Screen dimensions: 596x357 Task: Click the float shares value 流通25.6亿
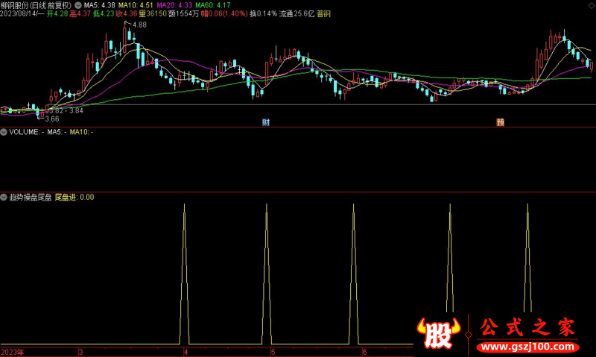pos(297,13)
